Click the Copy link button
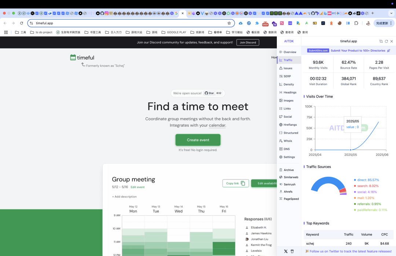396x256 pixels. point(236,183)
